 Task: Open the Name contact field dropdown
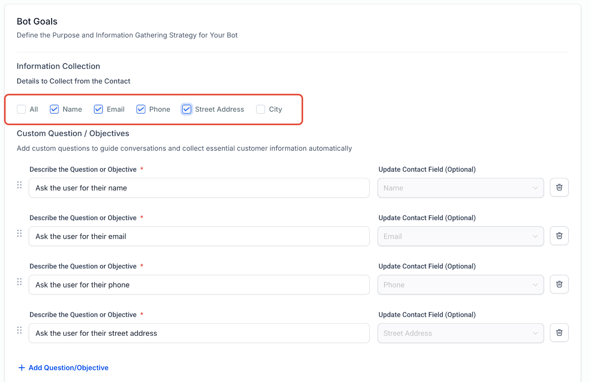[461, 188]
